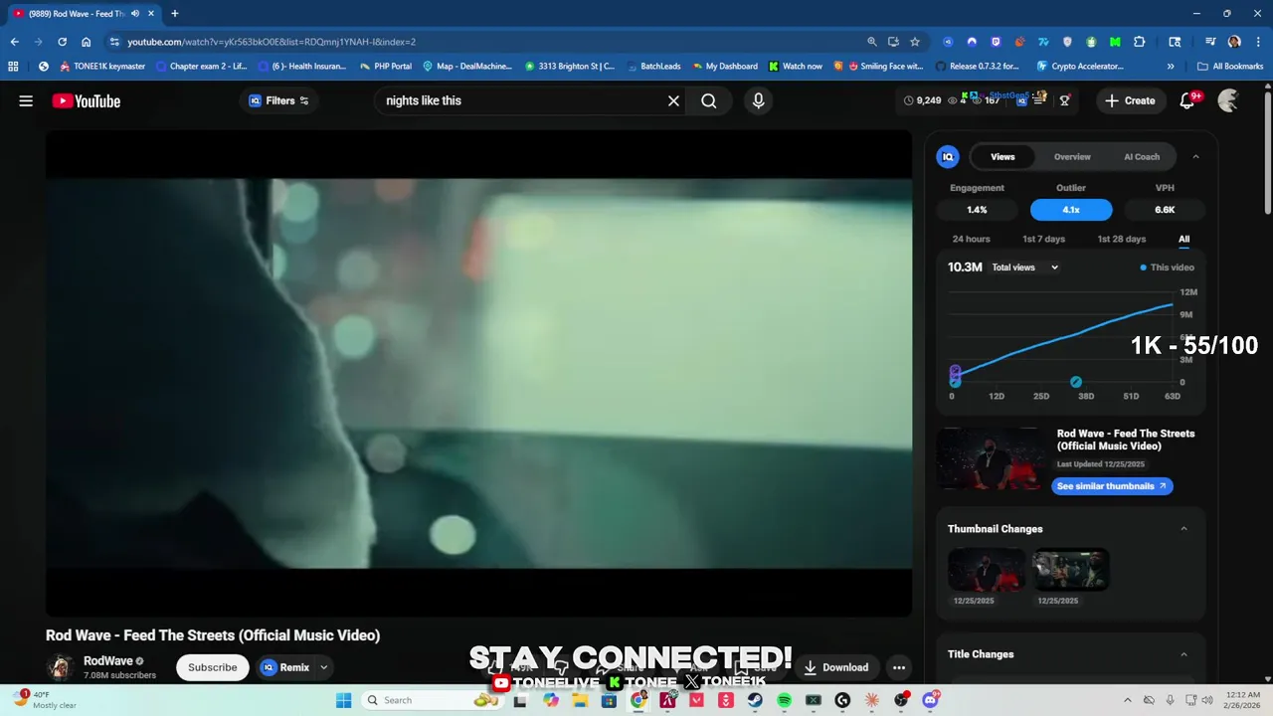Open YouTube notifications bell
The image size is (1273, 716).
[x=1187, y=100]
